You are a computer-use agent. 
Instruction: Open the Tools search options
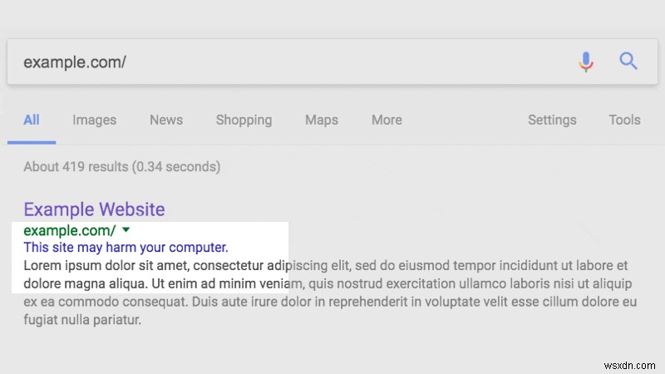(624, 120)
